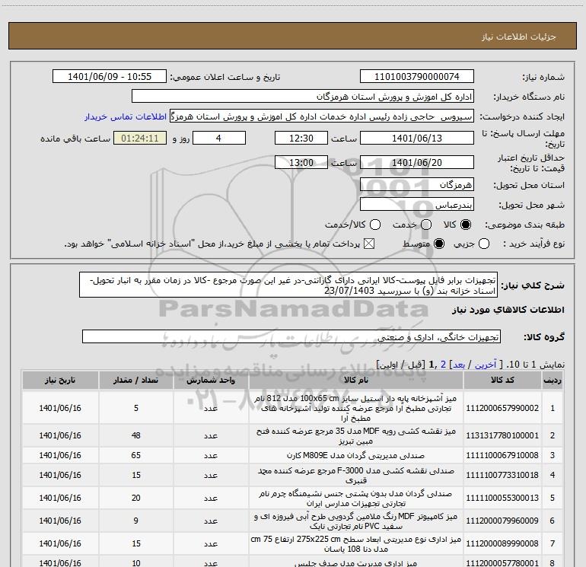This screenshot has width=586, height=567.
Task: Click the واحد شمارش column header
Action: click(x=211, y=380)
